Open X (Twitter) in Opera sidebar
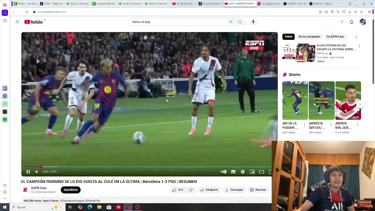Screen dimensions: 375x211 tap(5, 112)
